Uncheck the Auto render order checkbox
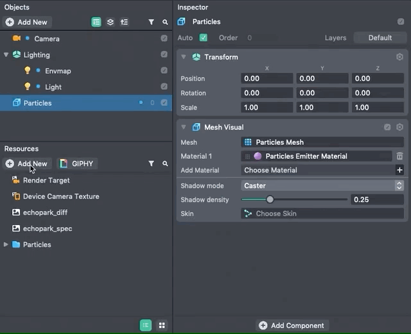Screen dimensions: 411x334 click(x=204, y=38)
